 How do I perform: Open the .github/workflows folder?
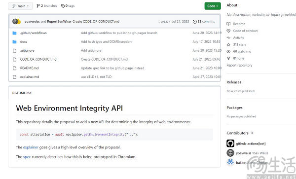pos(33,33)
